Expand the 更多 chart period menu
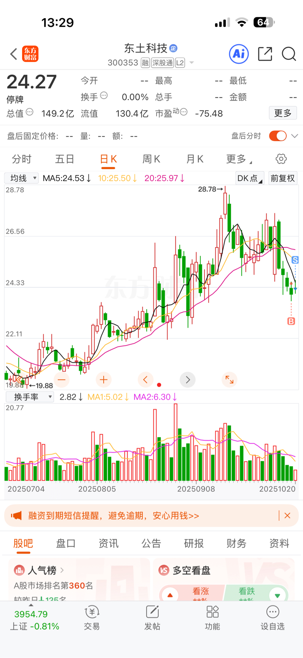The height and width of the screenshot is (658, 303). [x=239, y=159]
